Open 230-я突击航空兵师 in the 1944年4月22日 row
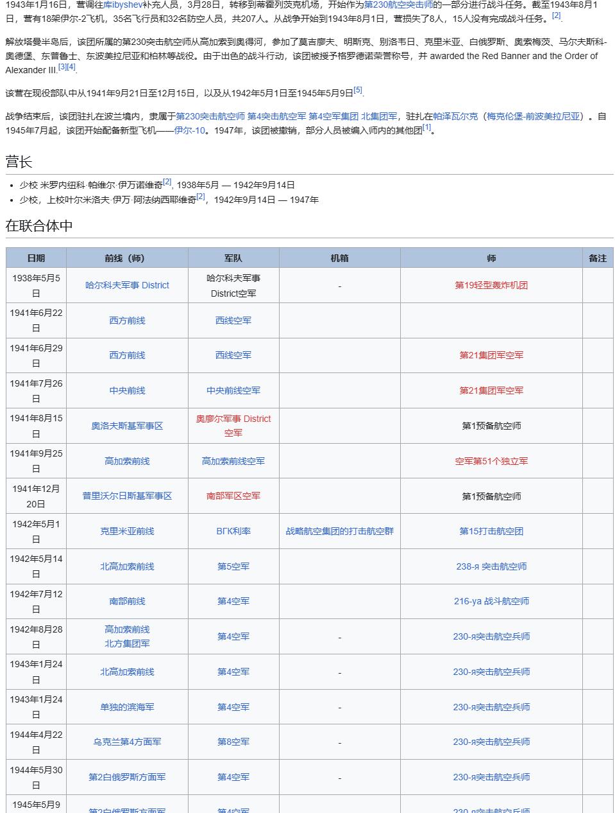Screen dimensions: 615x813 (491, 742)
